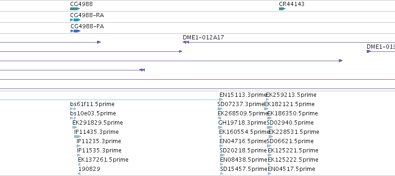Click the EK291829.5prime arrow glyph
395x176 pixels.
(x=75, y=127)
